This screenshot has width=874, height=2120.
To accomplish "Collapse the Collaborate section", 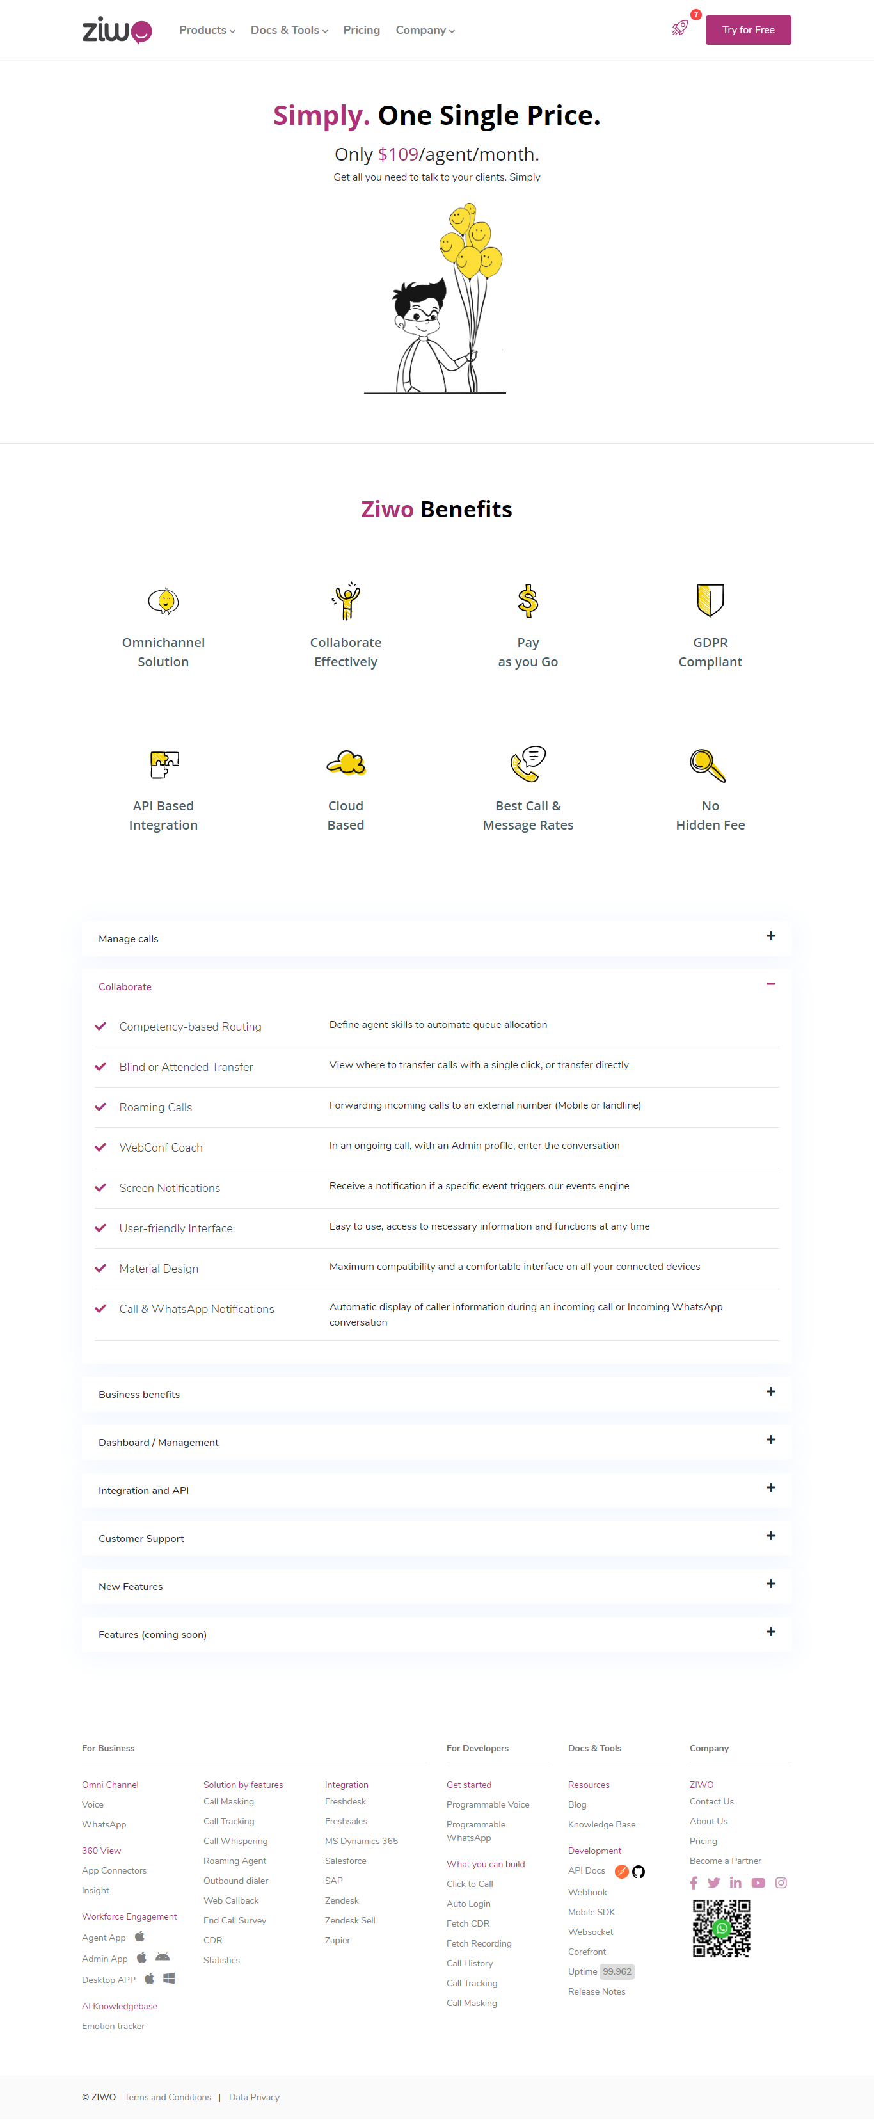I will pos(437,986).
